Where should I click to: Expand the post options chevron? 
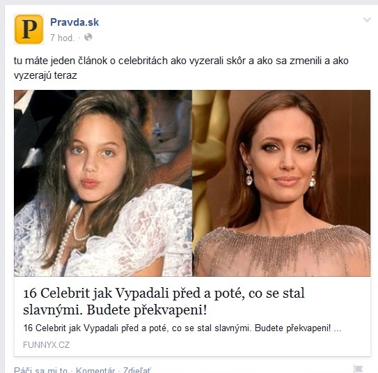pyautogui.click(x=367, y=20)
